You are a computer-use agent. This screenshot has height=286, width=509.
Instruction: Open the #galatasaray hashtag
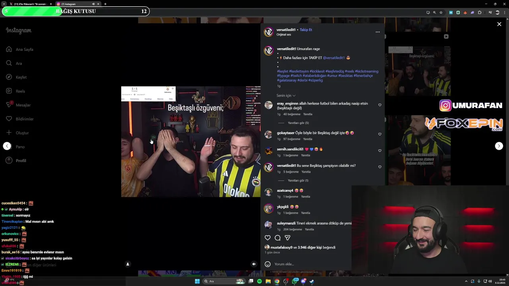coord(287,80)
